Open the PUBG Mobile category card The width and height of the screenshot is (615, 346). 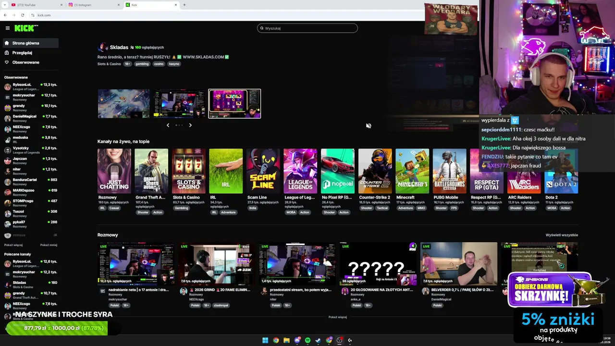tap(449, 171)
